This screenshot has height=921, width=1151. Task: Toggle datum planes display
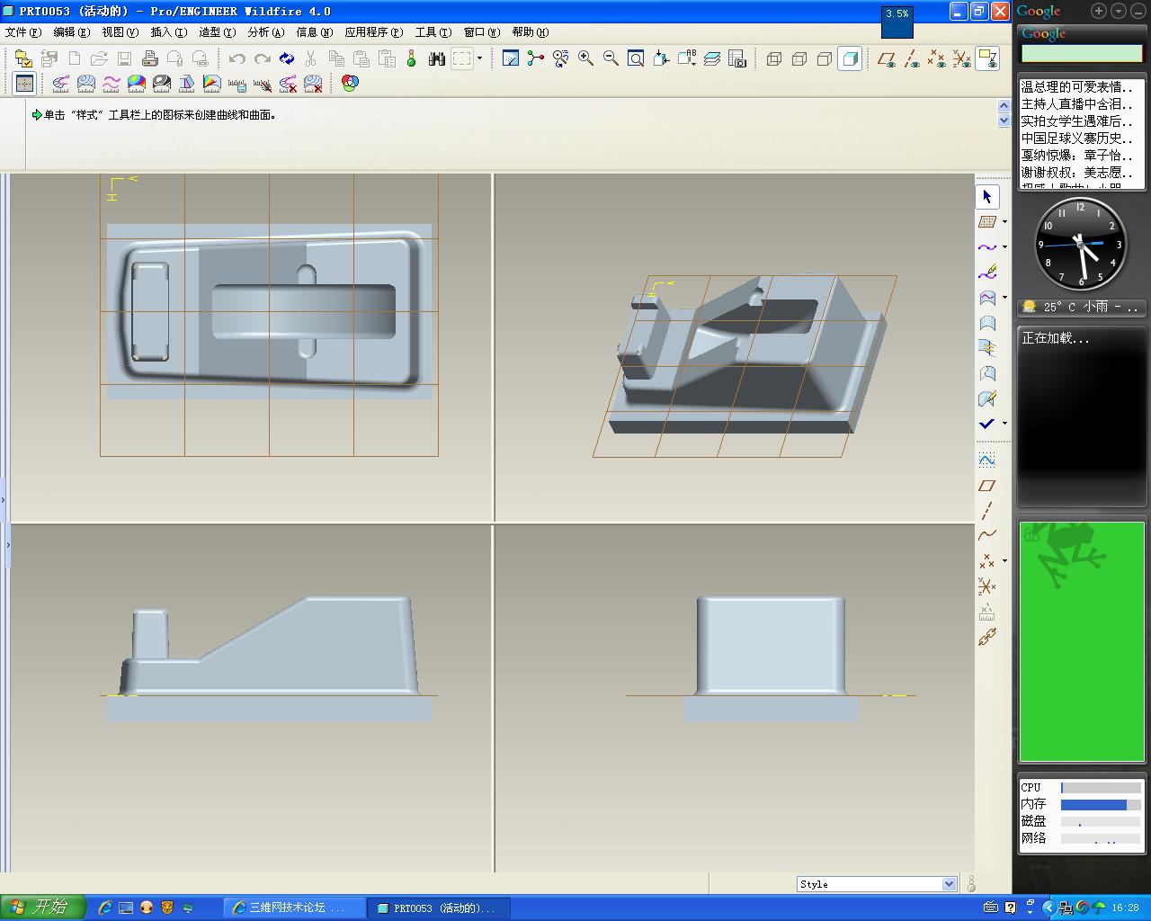click(887, 58)
